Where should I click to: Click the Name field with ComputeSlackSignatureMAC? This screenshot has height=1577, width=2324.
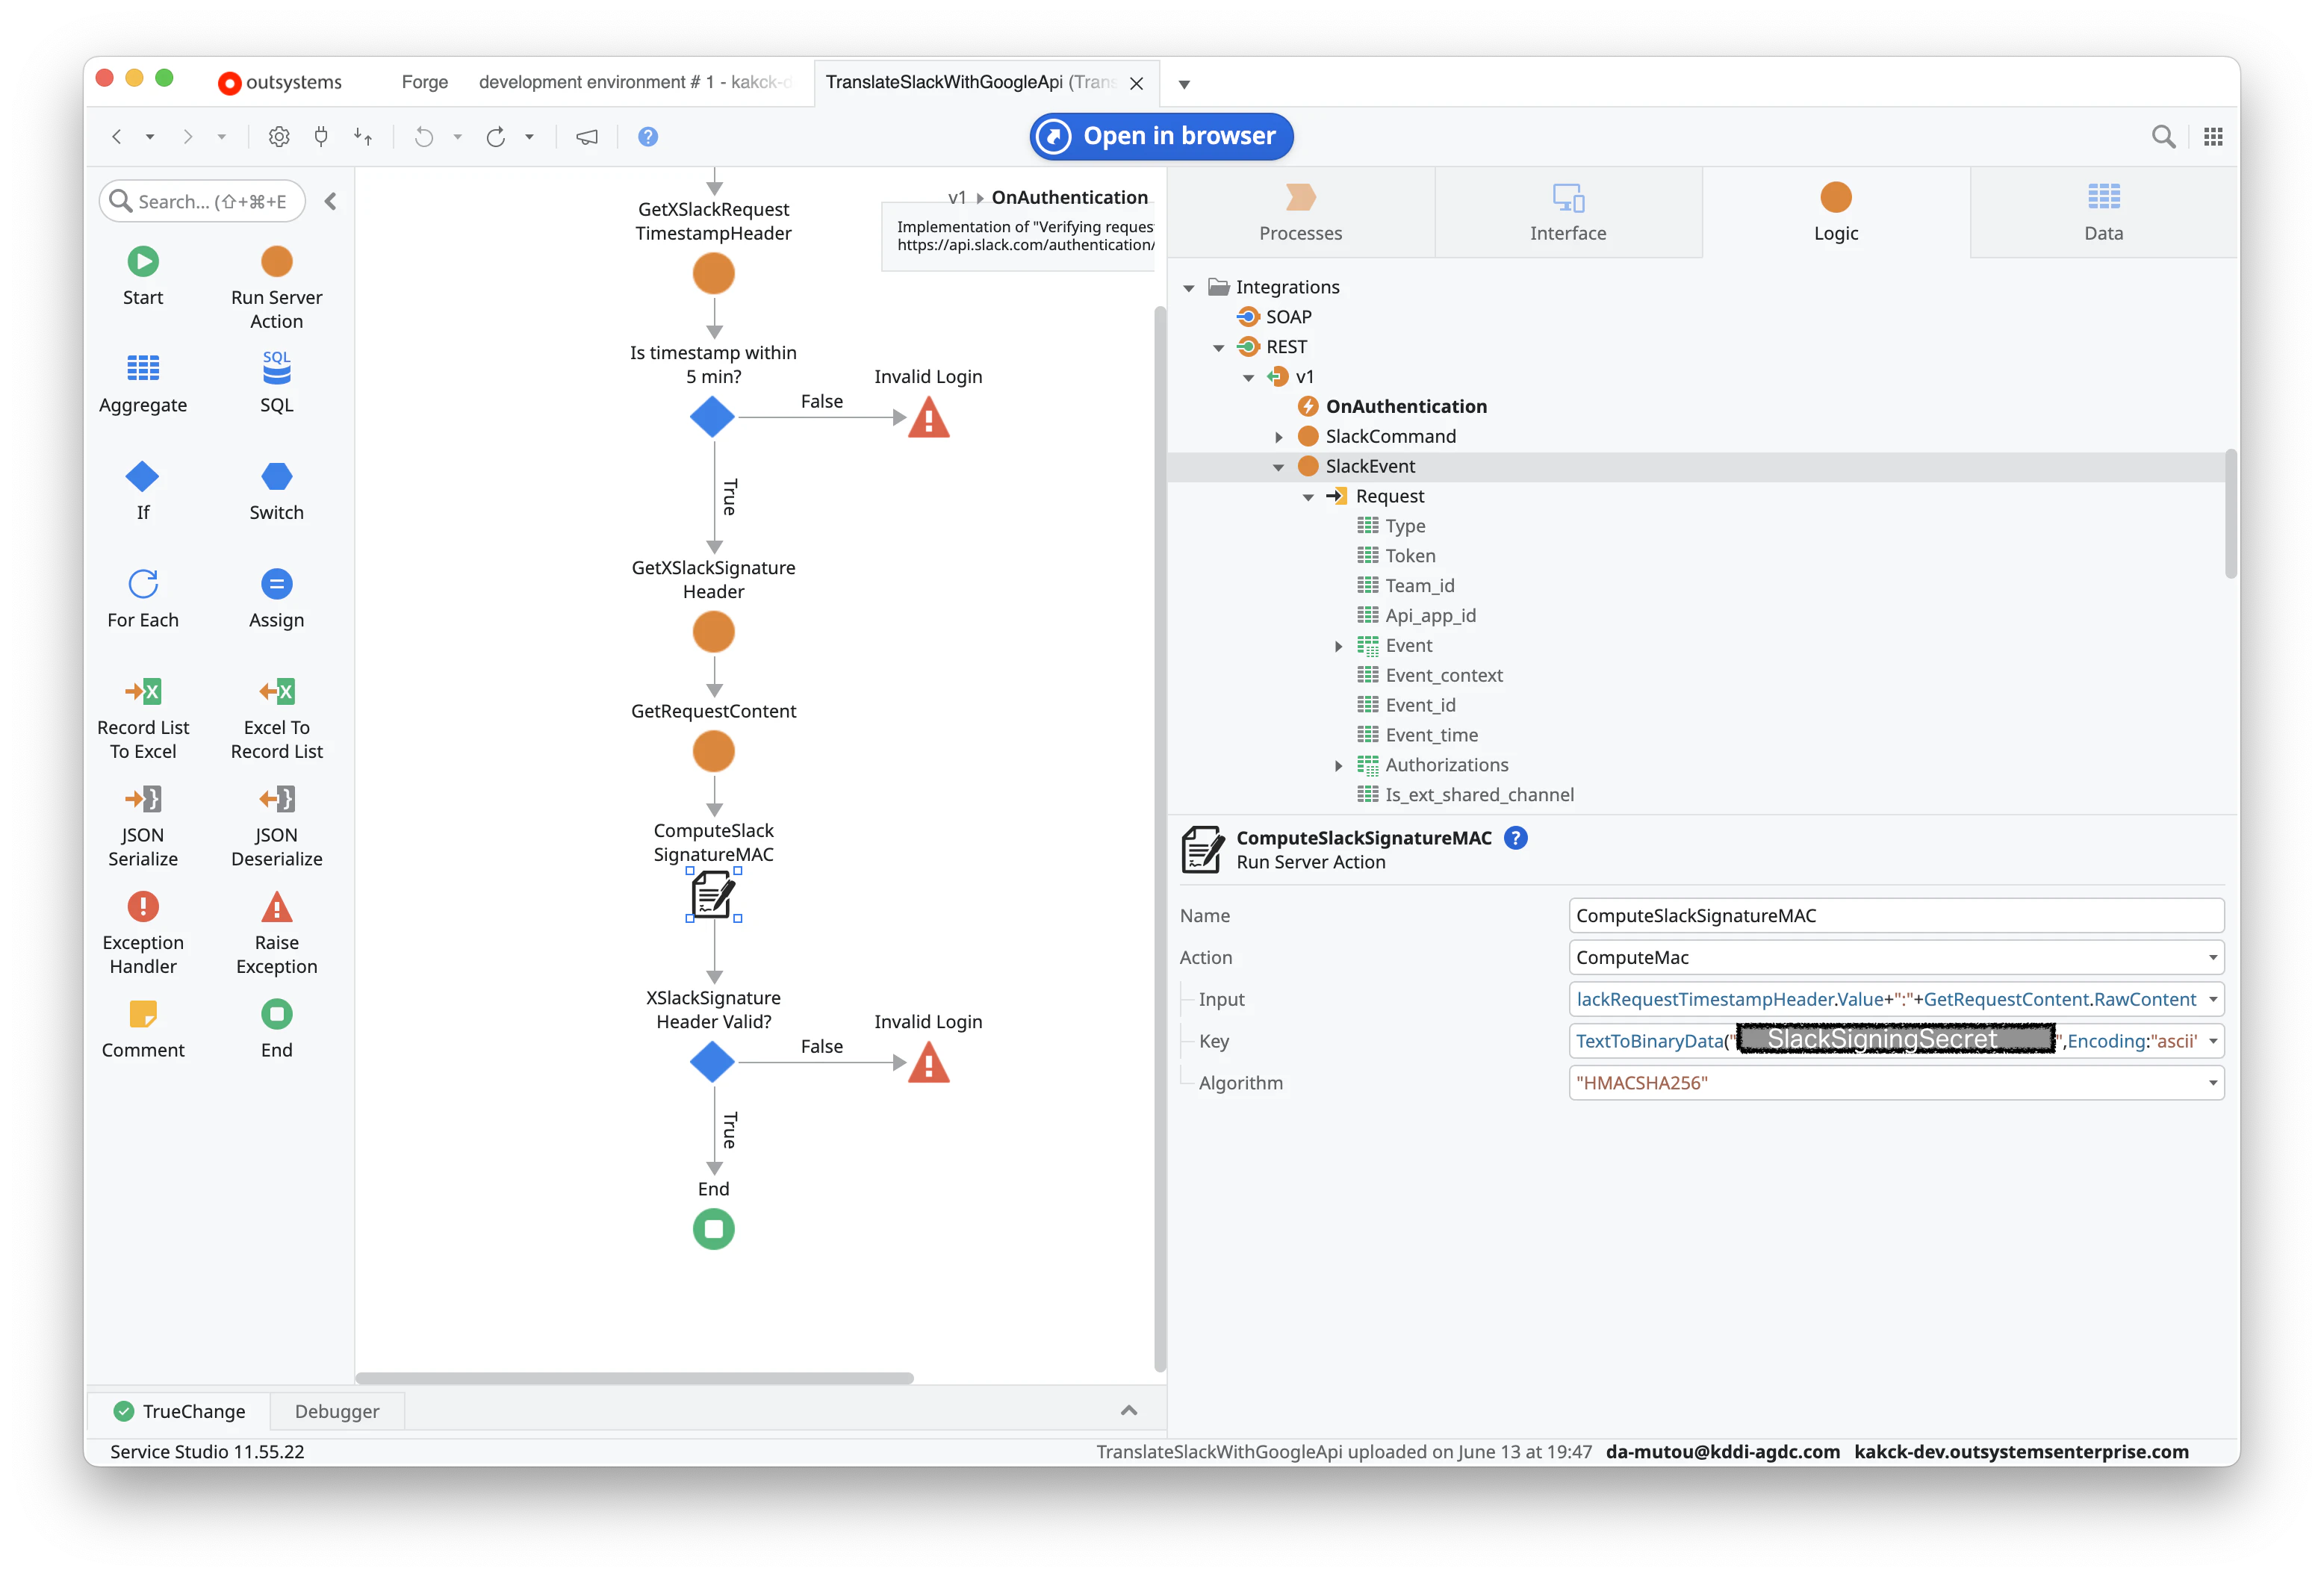tap(1895, 915)
